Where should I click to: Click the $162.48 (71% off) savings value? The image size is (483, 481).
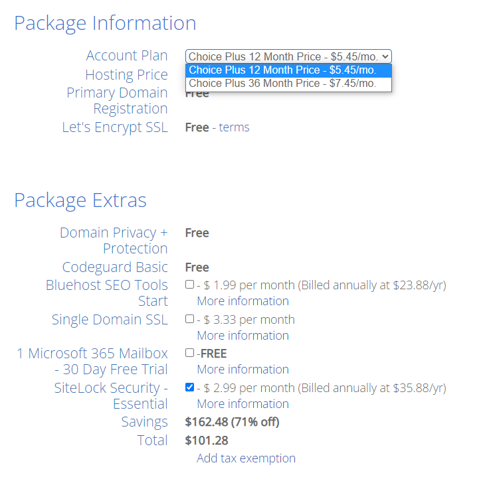(x=233, y=422)
